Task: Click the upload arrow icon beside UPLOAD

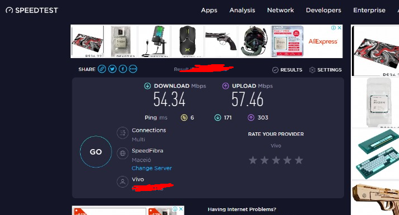Action: pyautogui.click(x=225, y=86)
